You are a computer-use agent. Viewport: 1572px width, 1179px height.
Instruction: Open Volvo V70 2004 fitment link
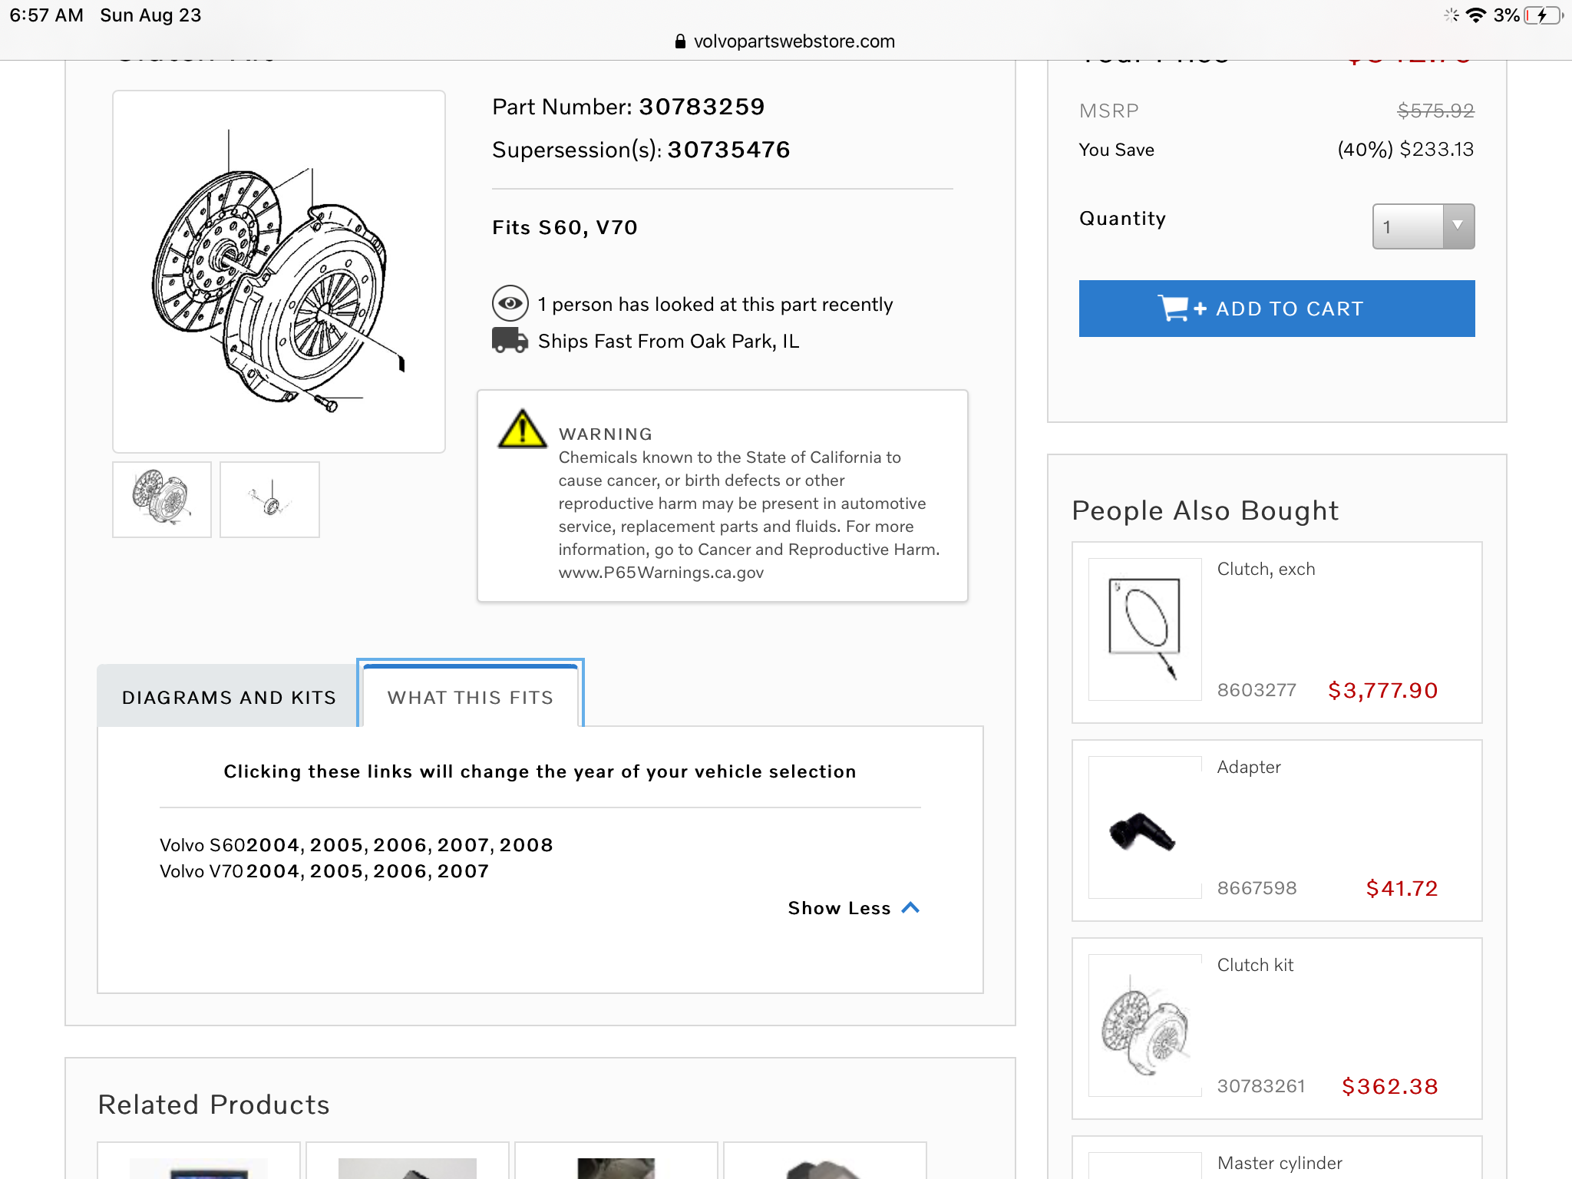coord(272,871)
